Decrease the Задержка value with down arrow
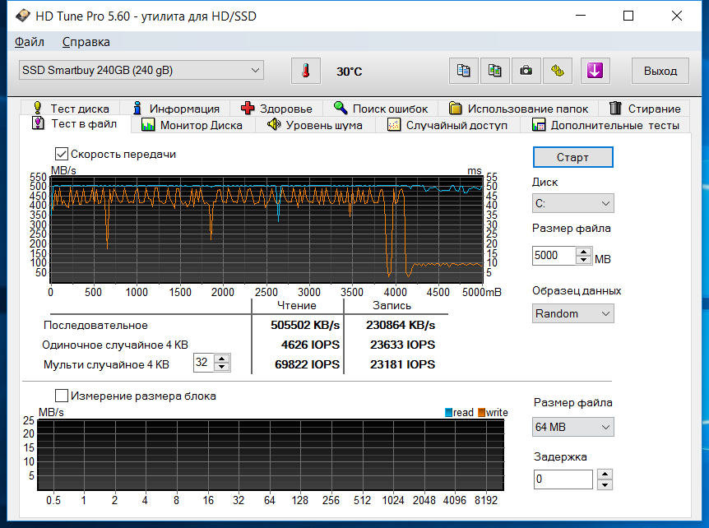The width and height of the screenshot is (709, 528). click(x=605, y=484)
